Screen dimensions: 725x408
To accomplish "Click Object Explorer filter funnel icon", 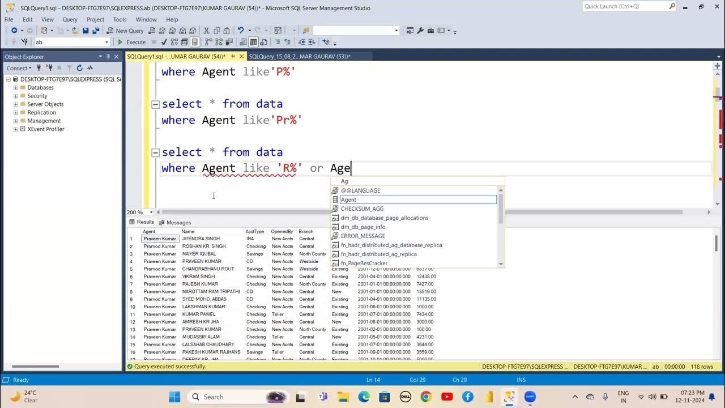I will point(69,68).
